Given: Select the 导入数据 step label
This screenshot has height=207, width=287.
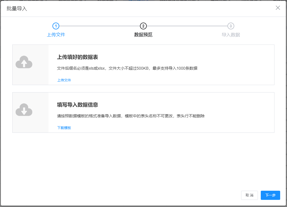Looking at the screenshot, I should pos(230,35).
